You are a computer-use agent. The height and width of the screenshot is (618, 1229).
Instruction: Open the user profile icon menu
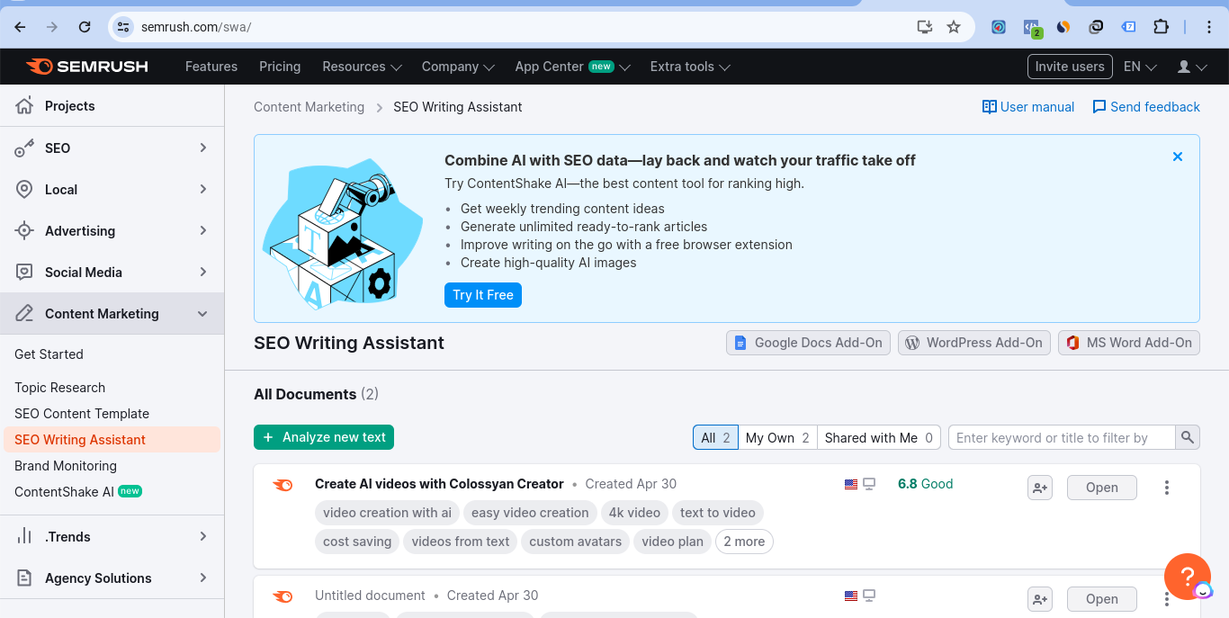[1191, 67]
